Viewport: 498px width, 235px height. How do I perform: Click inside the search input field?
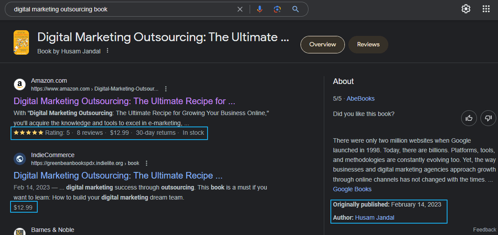[124, 9]
